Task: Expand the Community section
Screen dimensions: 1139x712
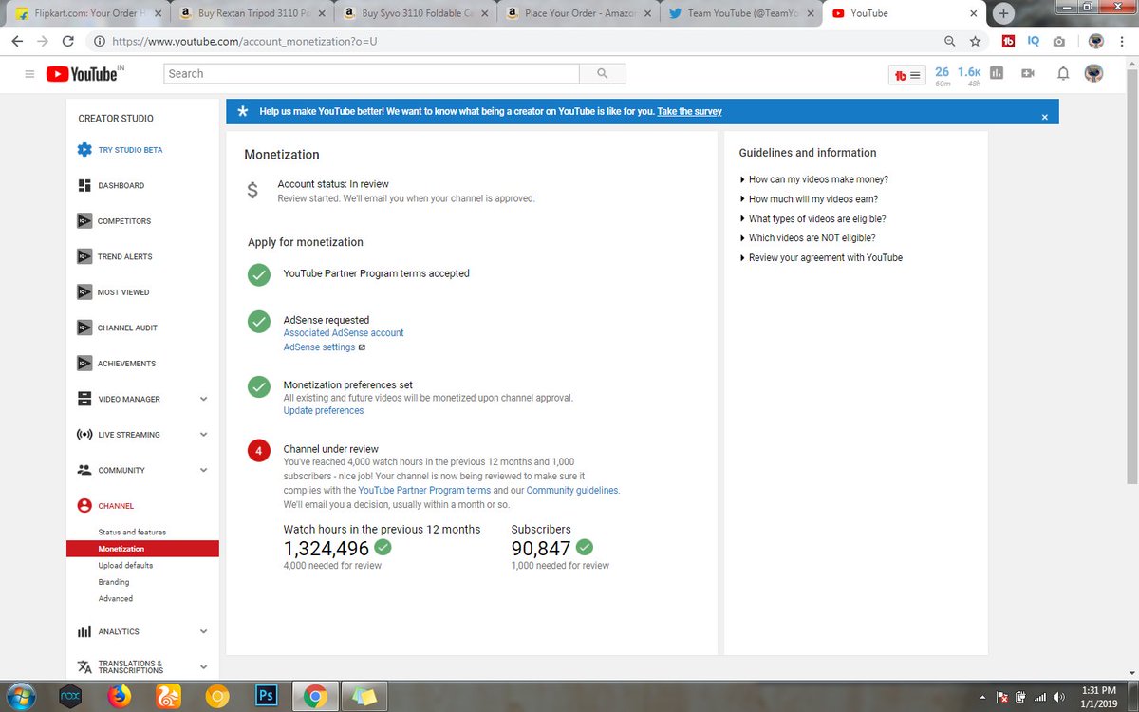Action: (203, 470)
